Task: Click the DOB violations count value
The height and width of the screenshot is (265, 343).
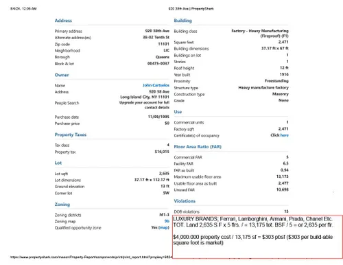Action: [x=286, y=211]
